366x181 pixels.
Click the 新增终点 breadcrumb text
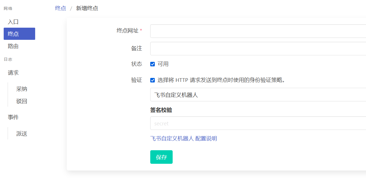87,8
